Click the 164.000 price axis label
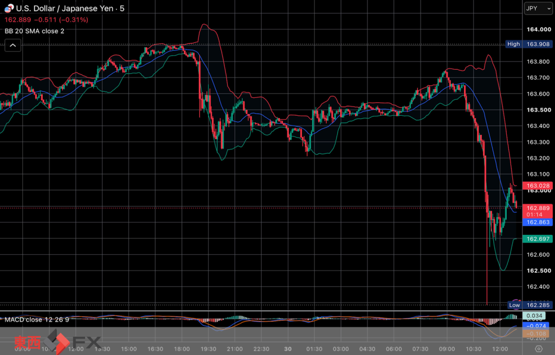Image resolution: width=555 pixels, height=355 pixels. click(539, 29)
